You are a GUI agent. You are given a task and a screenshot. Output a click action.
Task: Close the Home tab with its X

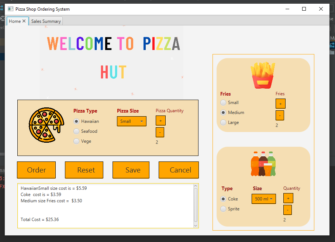(x=24, y=21)
